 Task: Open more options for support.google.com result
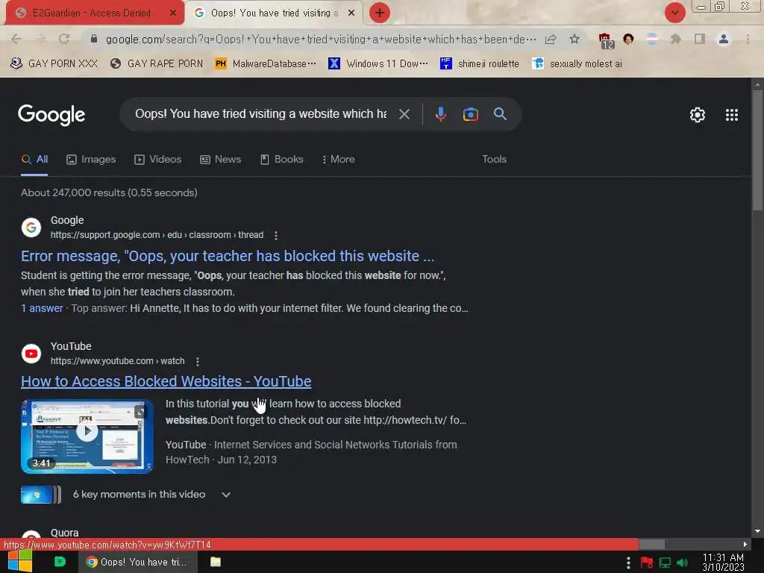276,236
